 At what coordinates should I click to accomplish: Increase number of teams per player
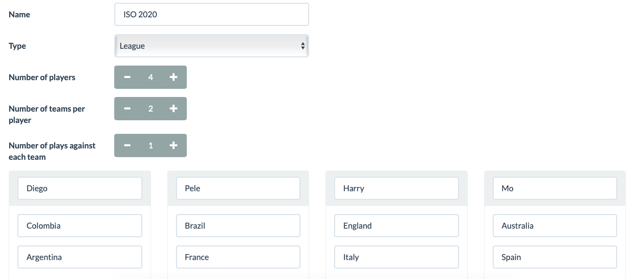coord(173,108)
